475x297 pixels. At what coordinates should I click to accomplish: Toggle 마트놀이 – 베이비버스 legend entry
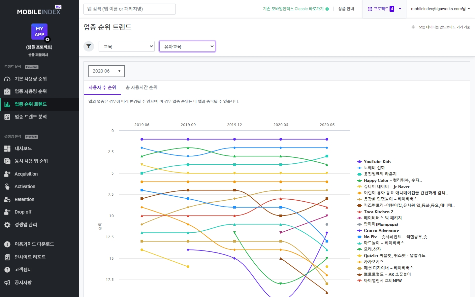(381, 243)
